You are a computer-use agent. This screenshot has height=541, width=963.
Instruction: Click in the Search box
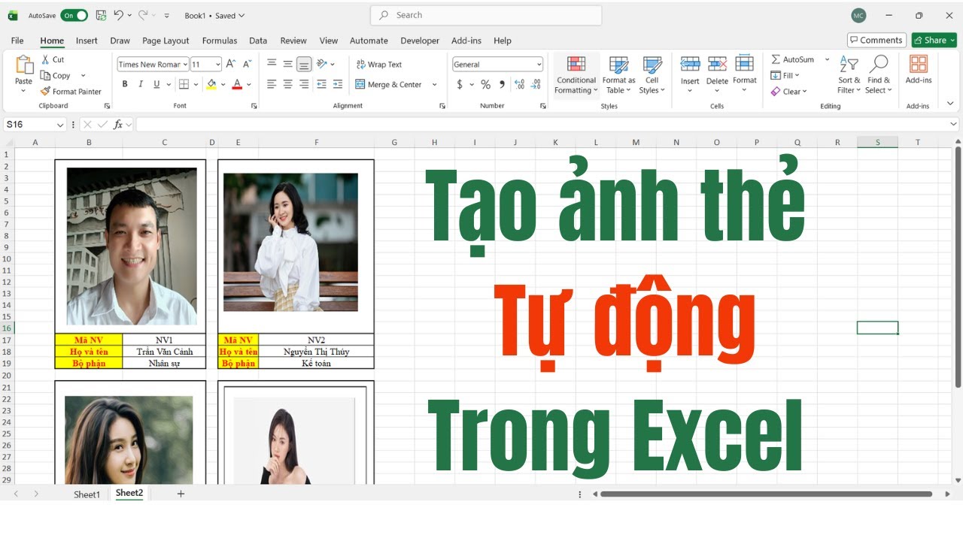tap(486, 15)
